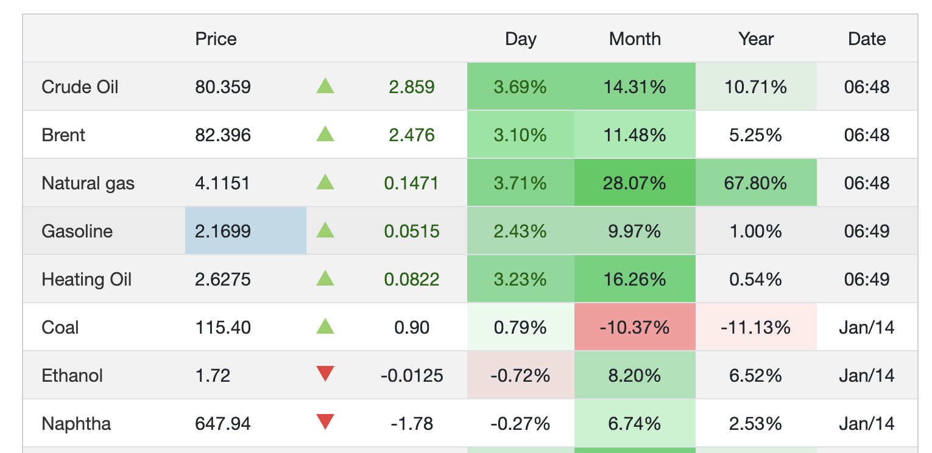Click highlighted Gasoline price 2.1699

(245, 231)
